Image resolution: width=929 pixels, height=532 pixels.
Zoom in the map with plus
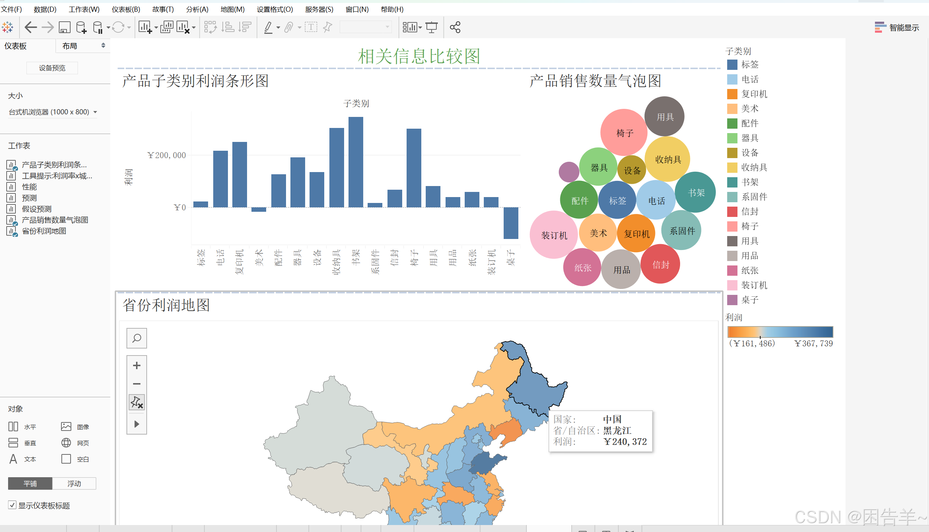137,365
